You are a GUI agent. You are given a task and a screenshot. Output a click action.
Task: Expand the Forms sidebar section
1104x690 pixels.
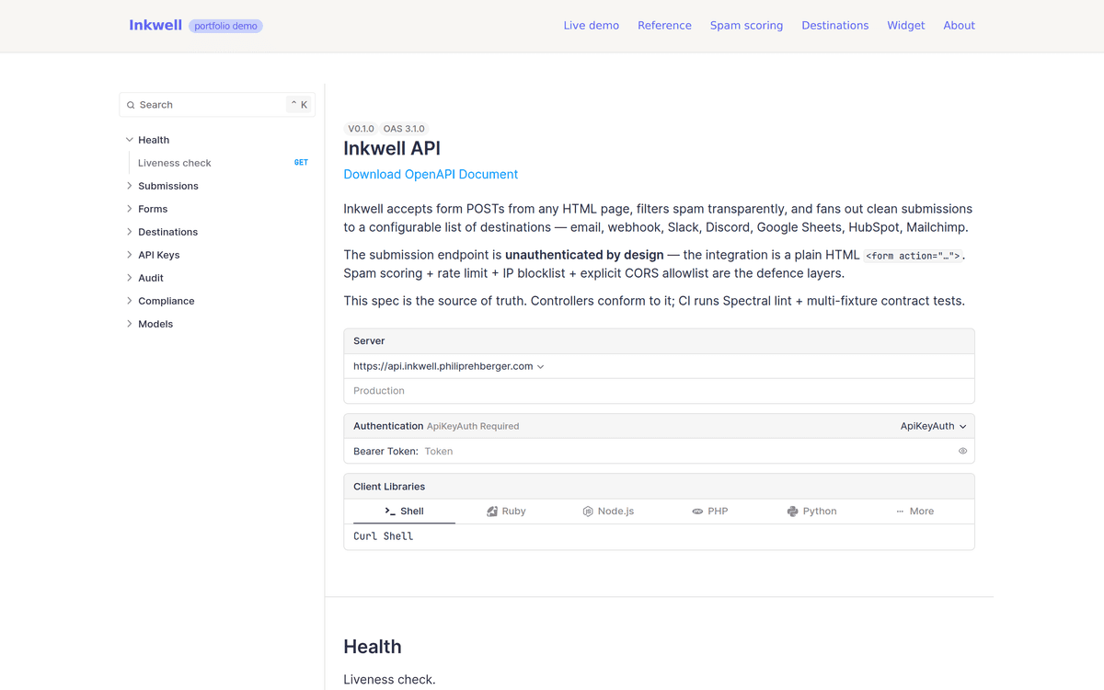130,209
